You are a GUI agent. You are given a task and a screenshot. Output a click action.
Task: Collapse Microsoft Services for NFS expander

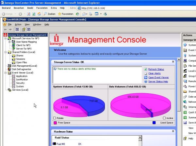[x=6, y=38]
